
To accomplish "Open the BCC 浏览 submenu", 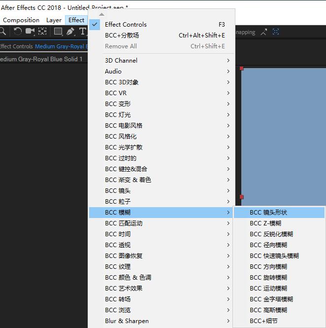I will (161, 310).
